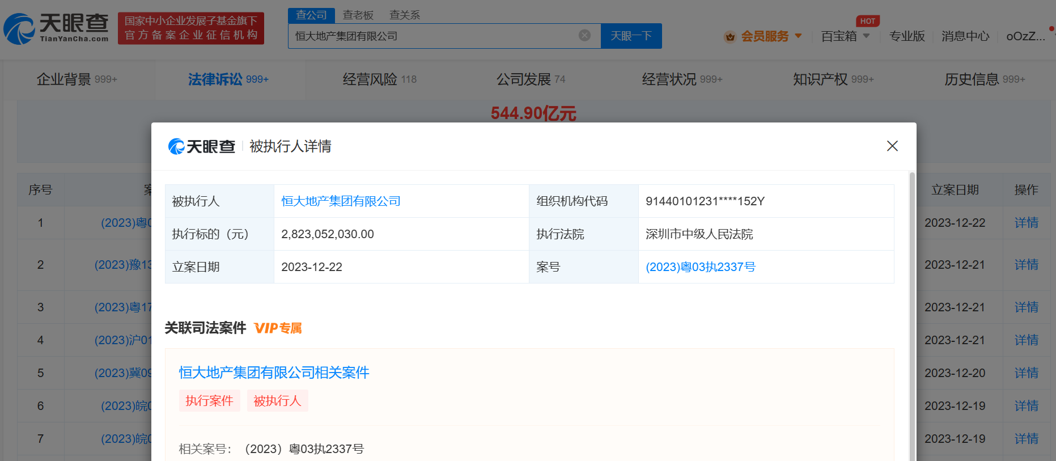Open the 企业背景 tab
1056x461 pixels.
click(x=77, y=79)
